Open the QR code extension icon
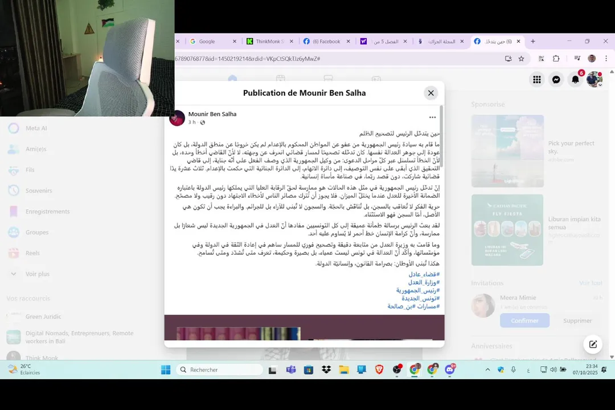Image resolution: width=615 pixels, height=410 pixels. 542,59
